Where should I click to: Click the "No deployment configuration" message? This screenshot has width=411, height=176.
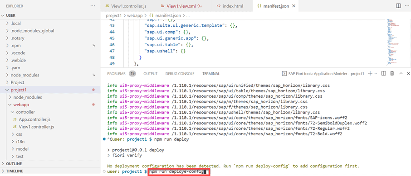233,166
